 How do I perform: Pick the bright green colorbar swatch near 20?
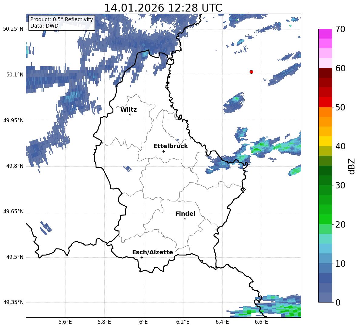pyautogui.click(x=325, y=219)
